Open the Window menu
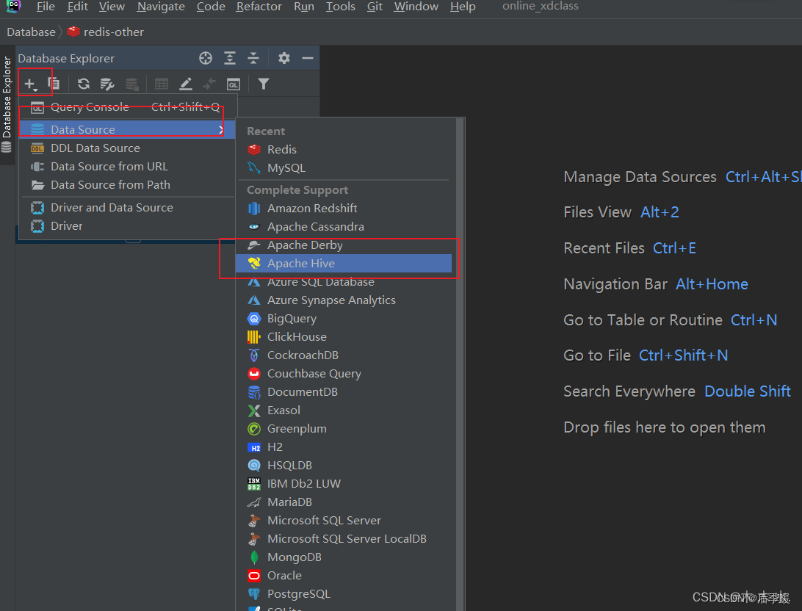Image resolution: width=802 pixels, height=611 pixels. (x=416, y=7)
